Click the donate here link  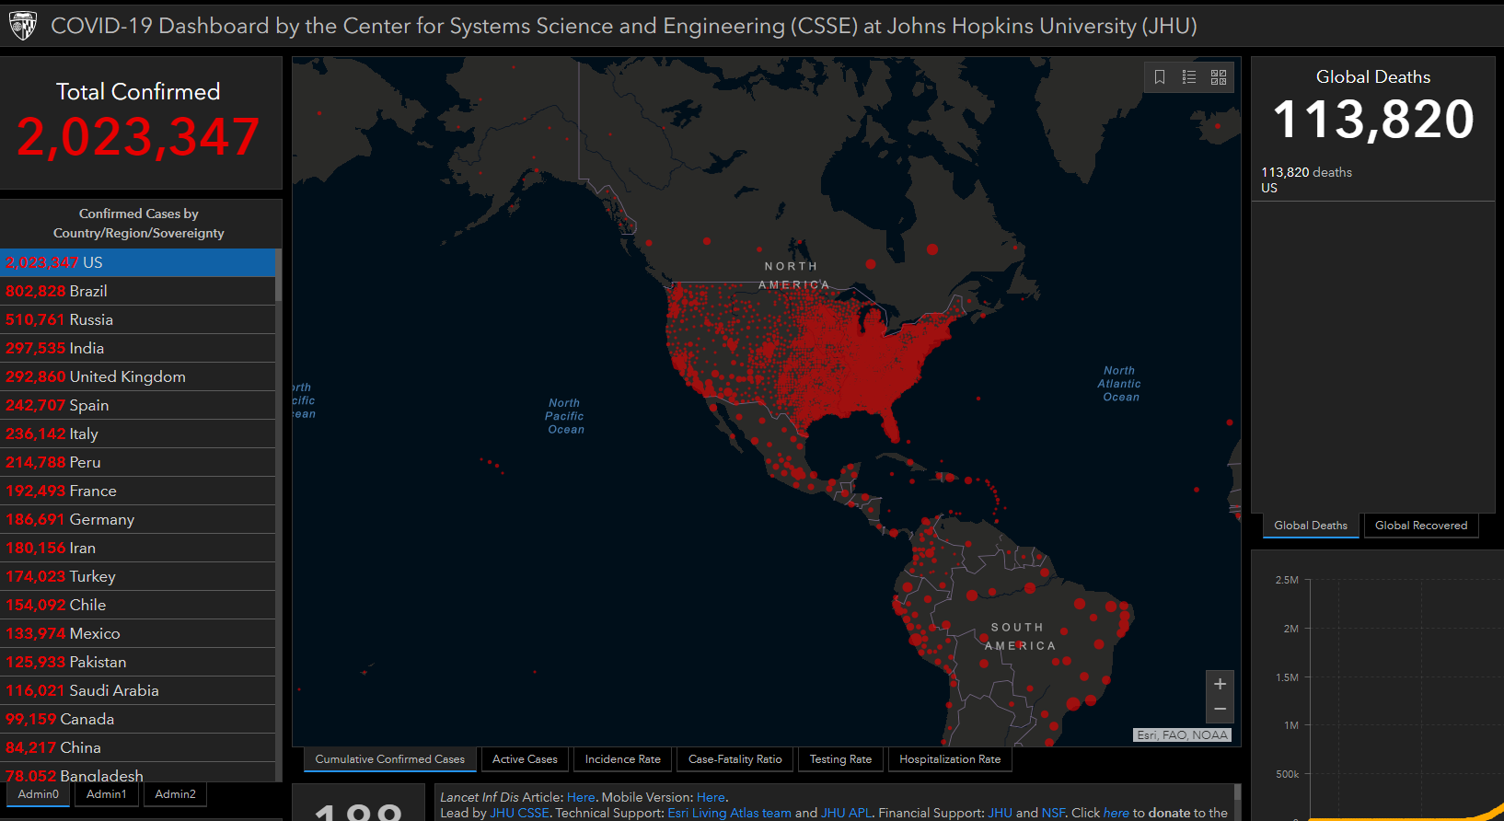click(1116, 813)
